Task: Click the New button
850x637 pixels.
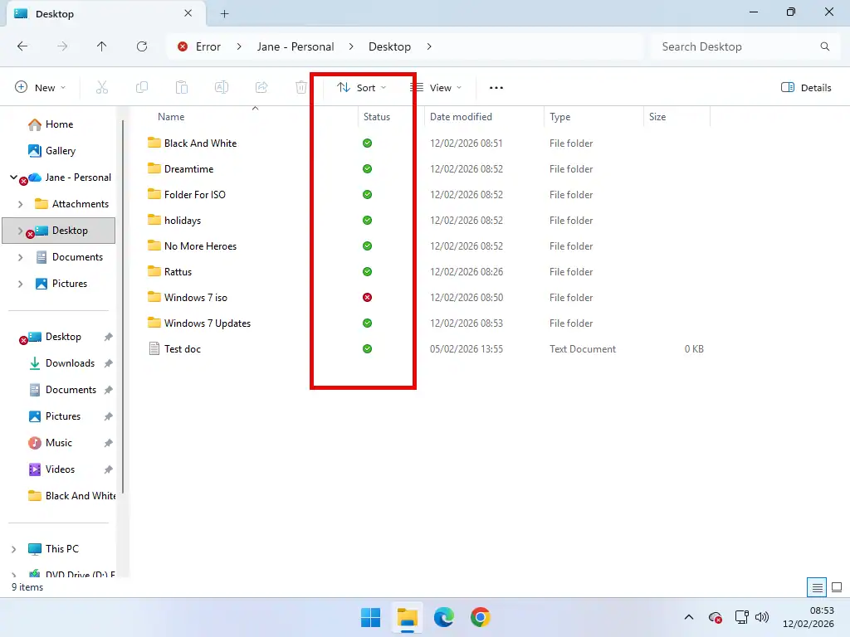Action: pyautogui.click(x=39, y=87)
